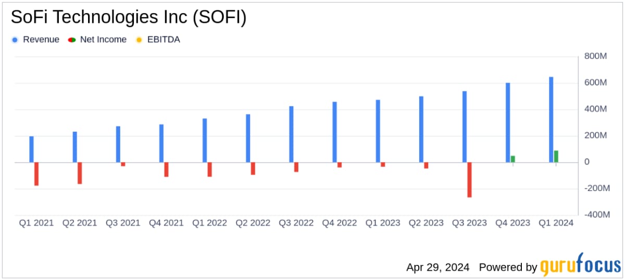The width and height of the screenshot is (625, 280).
Task: Click the 0 y-axis value
Action: (587, 162)
